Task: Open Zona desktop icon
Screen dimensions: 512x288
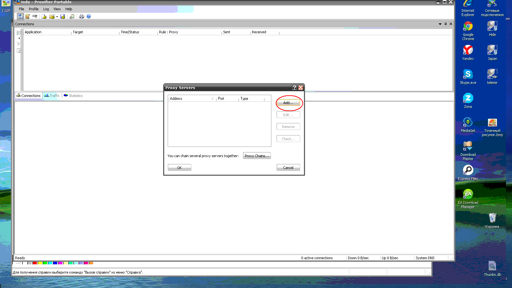Action: coord(468,101)
